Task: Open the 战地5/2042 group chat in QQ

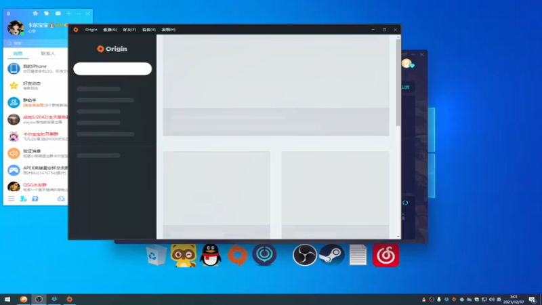Action: (36, 119)
